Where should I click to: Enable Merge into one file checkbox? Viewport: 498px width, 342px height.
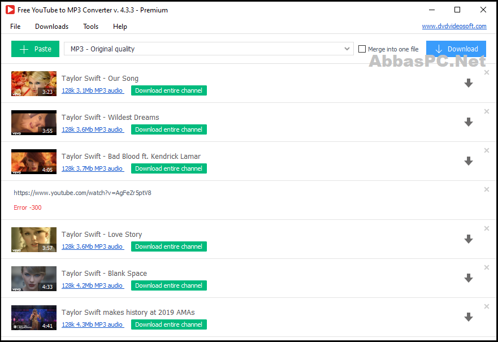pyautogui.click(x=362, y=49)
